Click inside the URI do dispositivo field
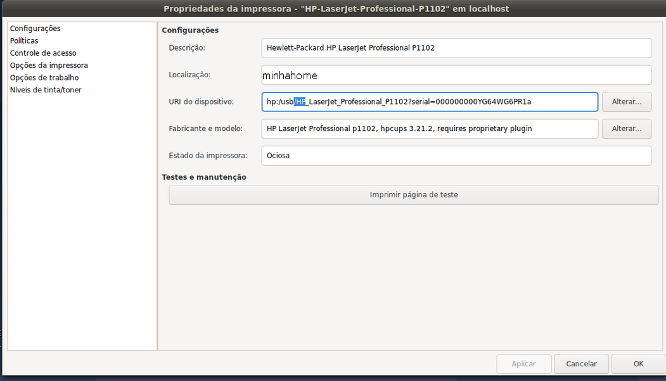Image resolution: width=666 pixels, height=381 pixels. click(430, 102)
